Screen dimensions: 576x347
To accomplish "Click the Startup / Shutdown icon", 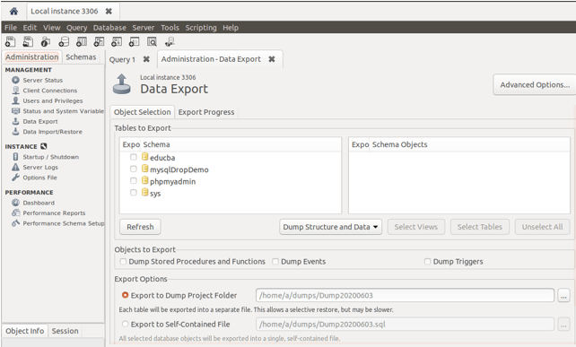I will [15, 156].
